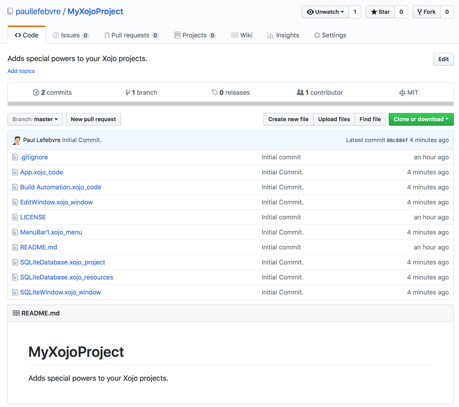The width and height of the screenshot is (459, 407).
Task: Click the clock icon next to 2 commits
Action: (36, 92)
